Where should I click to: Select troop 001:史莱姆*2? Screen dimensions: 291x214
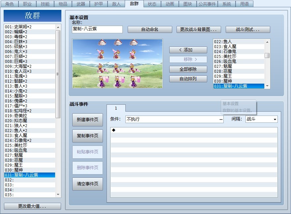click(30, 27)
